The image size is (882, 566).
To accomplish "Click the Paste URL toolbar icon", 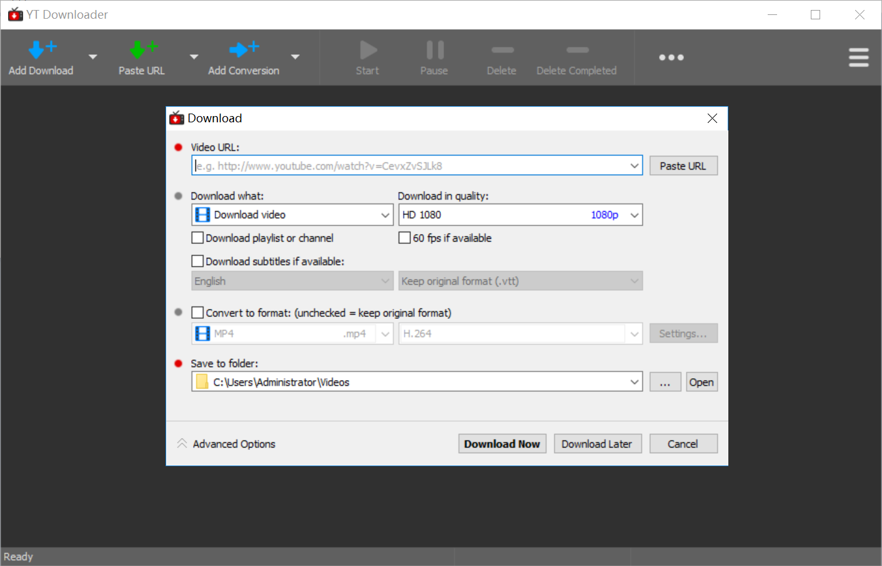I will tap(144, 49).
